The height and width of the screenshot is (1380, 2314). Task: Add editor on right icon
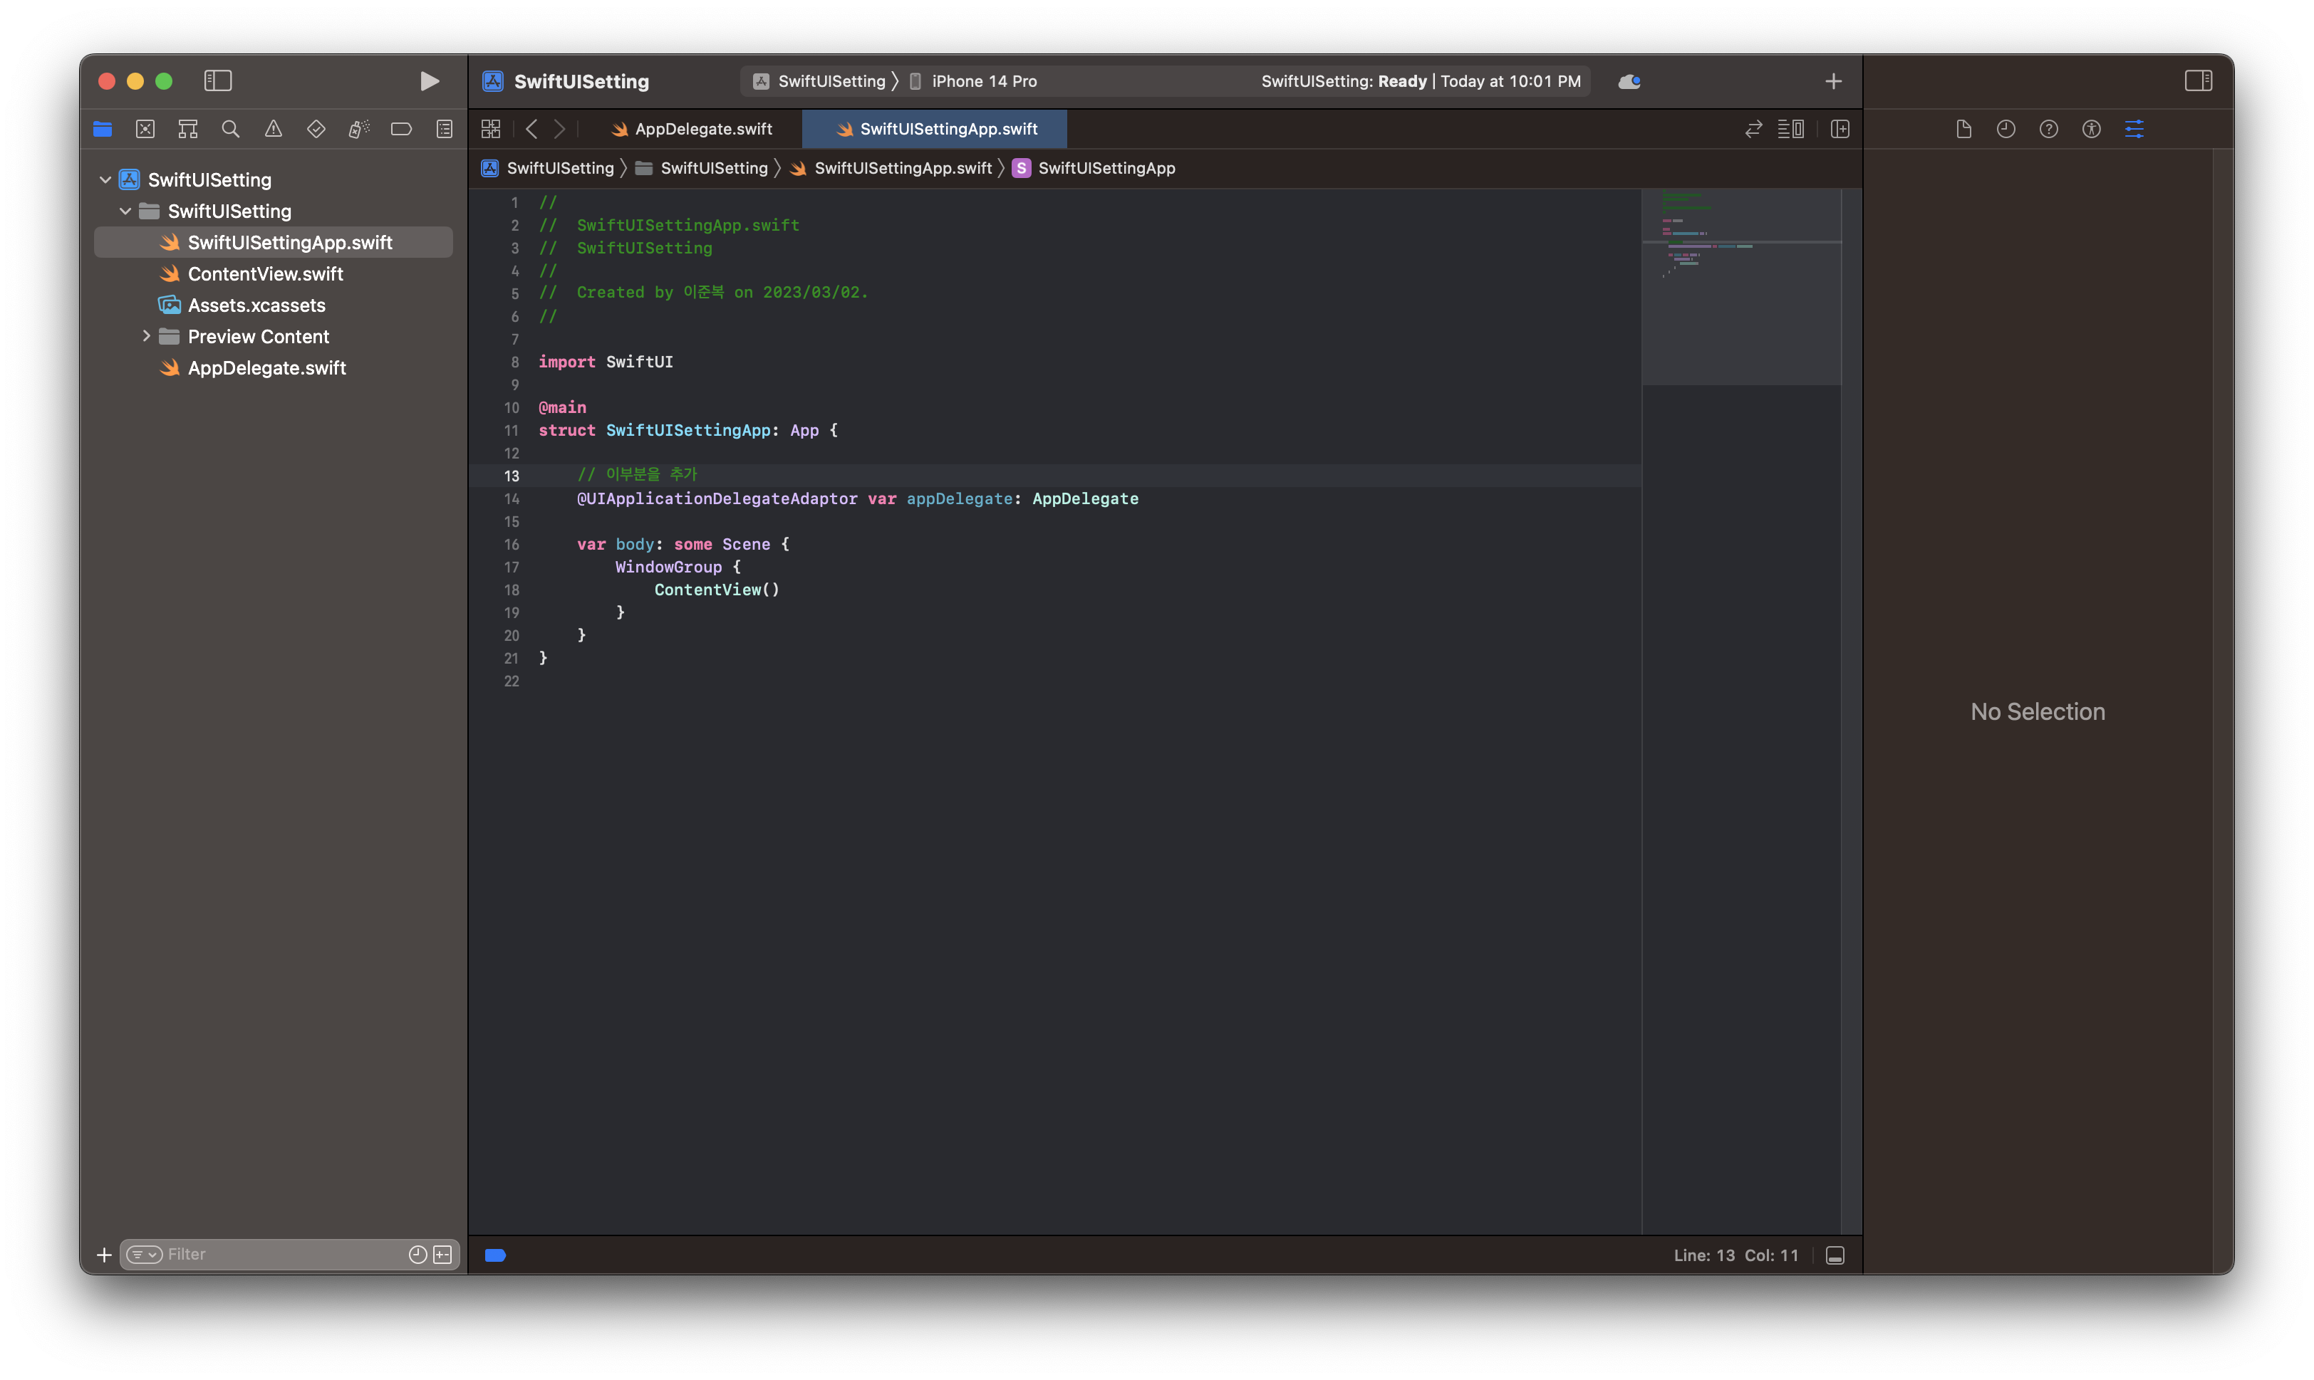click(x=1840, y=130)
